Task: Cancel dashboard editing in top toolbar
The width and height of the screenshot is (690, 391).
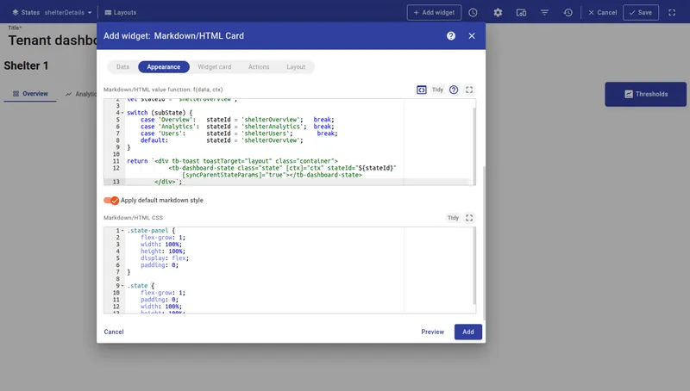Action: [603, 13]
